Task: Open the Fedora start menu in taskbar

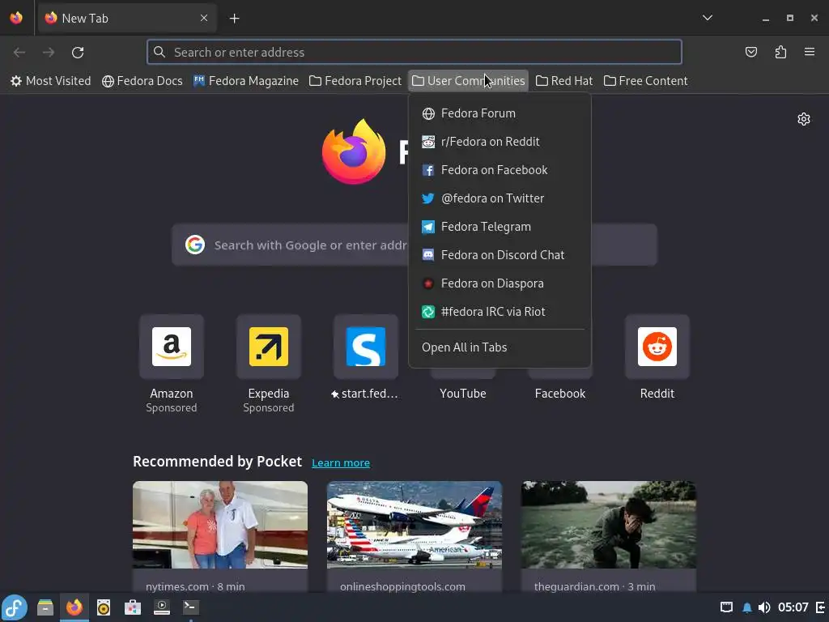Action: pos(15,607)
